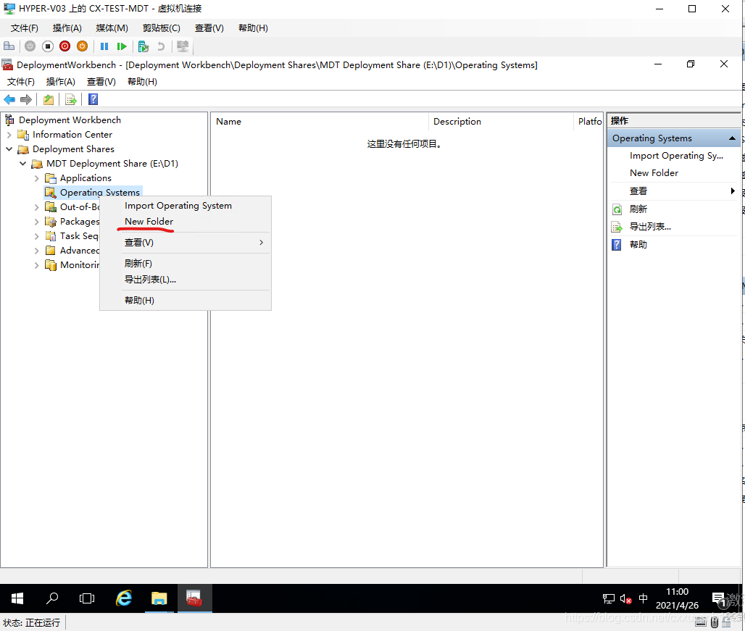Click the Forward arrow in Workbench
This screenshot has height=631, width=745.
pos(26,99)
